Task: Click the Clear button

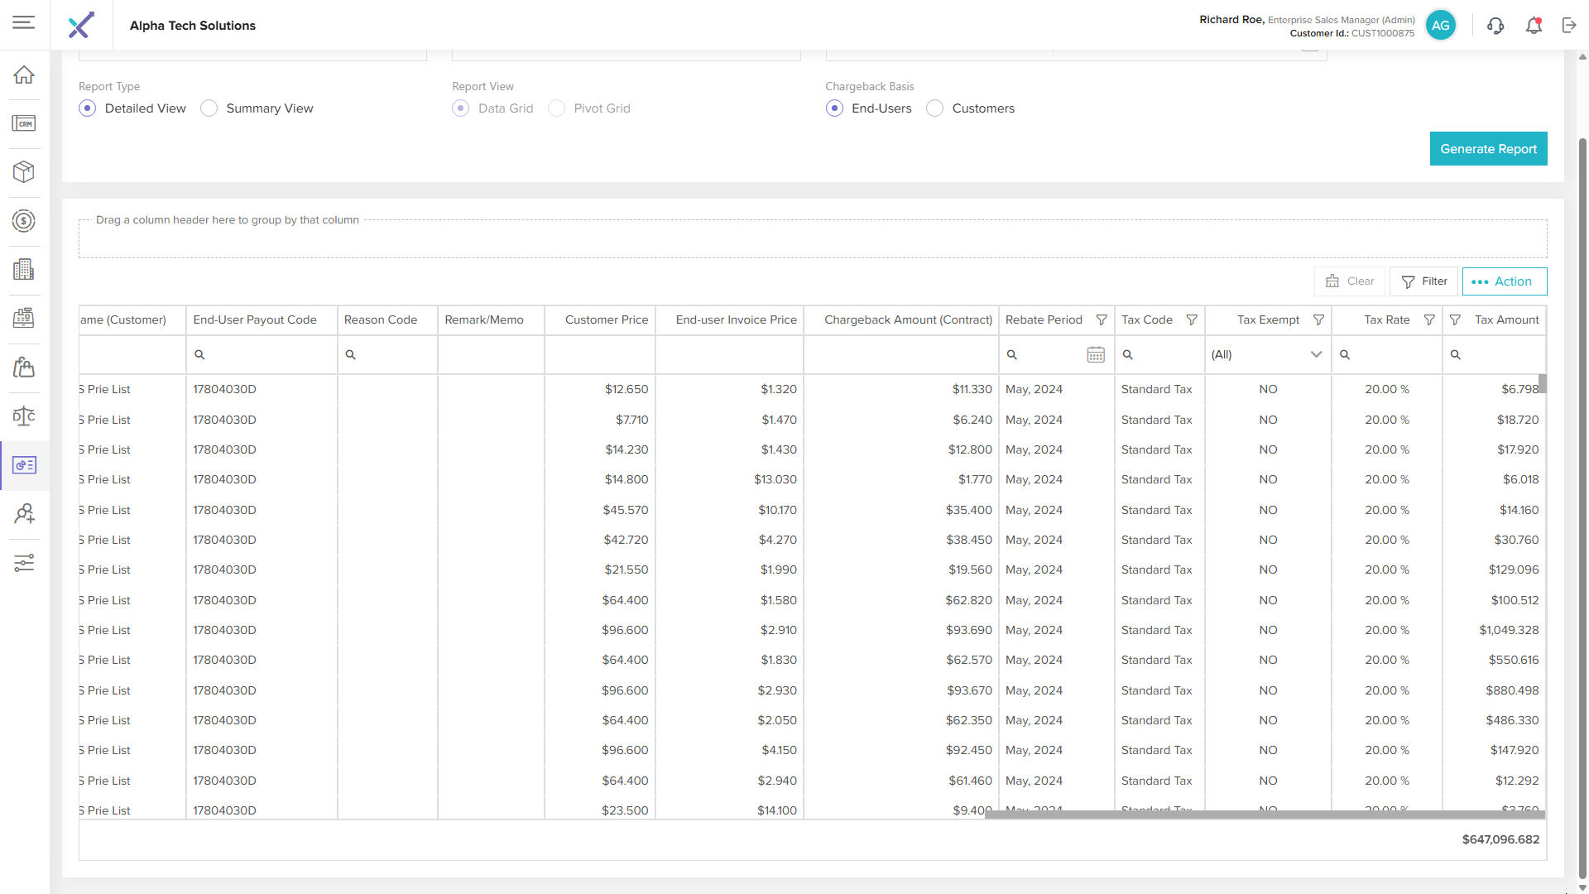Action: [1351, 281]
